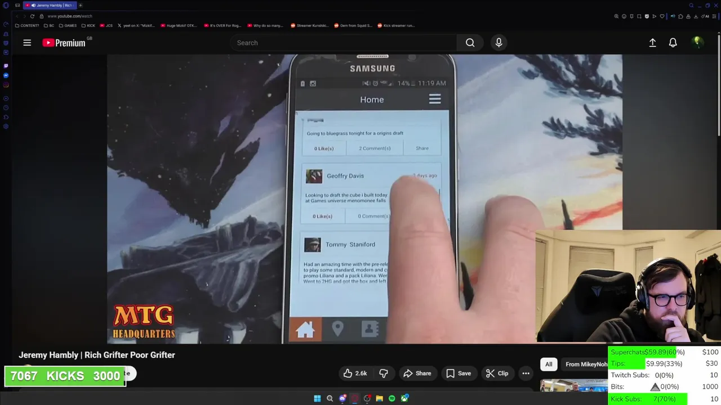Open the Windows Start menu
This screenshot has width=721, height=405.
coord(317,398)
